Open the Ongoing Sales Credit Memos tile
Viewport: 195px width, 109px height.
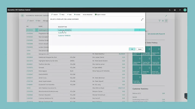[156, 60]
